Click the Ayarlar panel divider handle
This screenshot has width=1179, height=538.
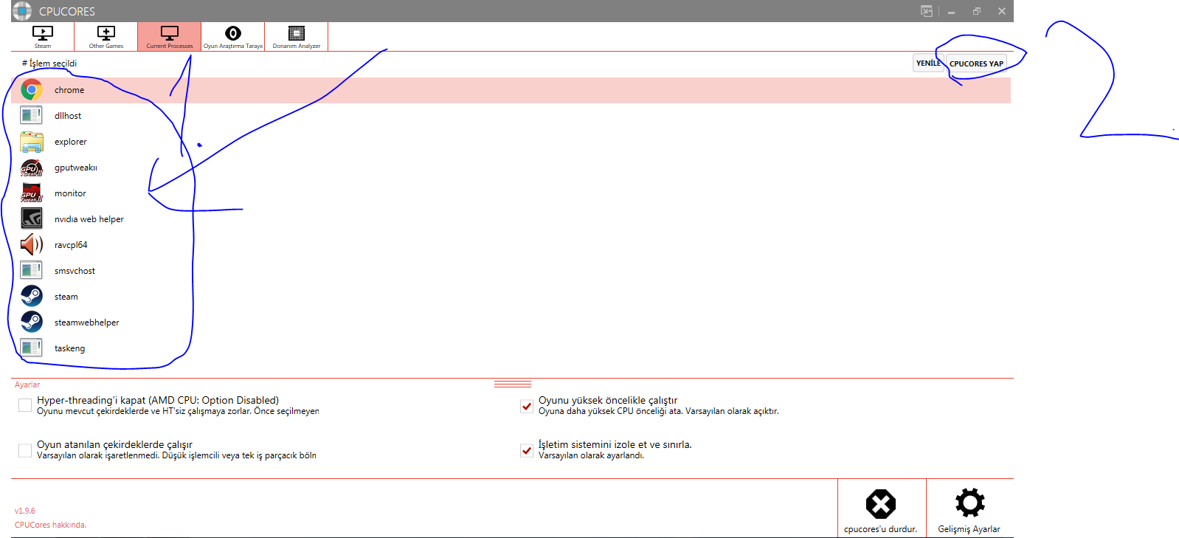513,384
